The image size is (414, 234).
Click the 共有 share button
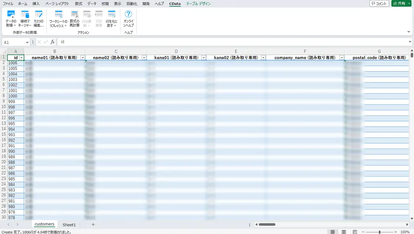400,3
